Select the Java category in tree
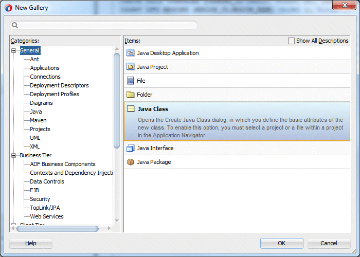This screenshot has width=360, height=257. click(x=36, y=112)
